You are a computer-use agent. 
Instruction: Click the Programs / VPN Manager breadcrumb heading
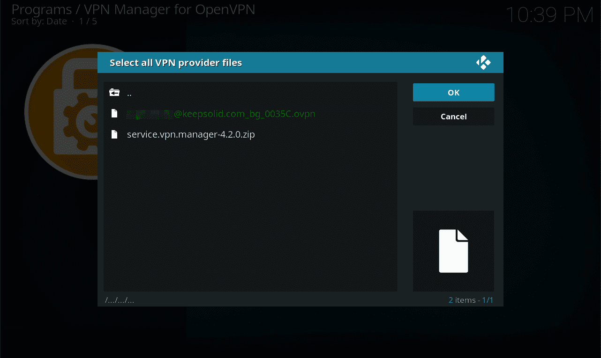133,9
